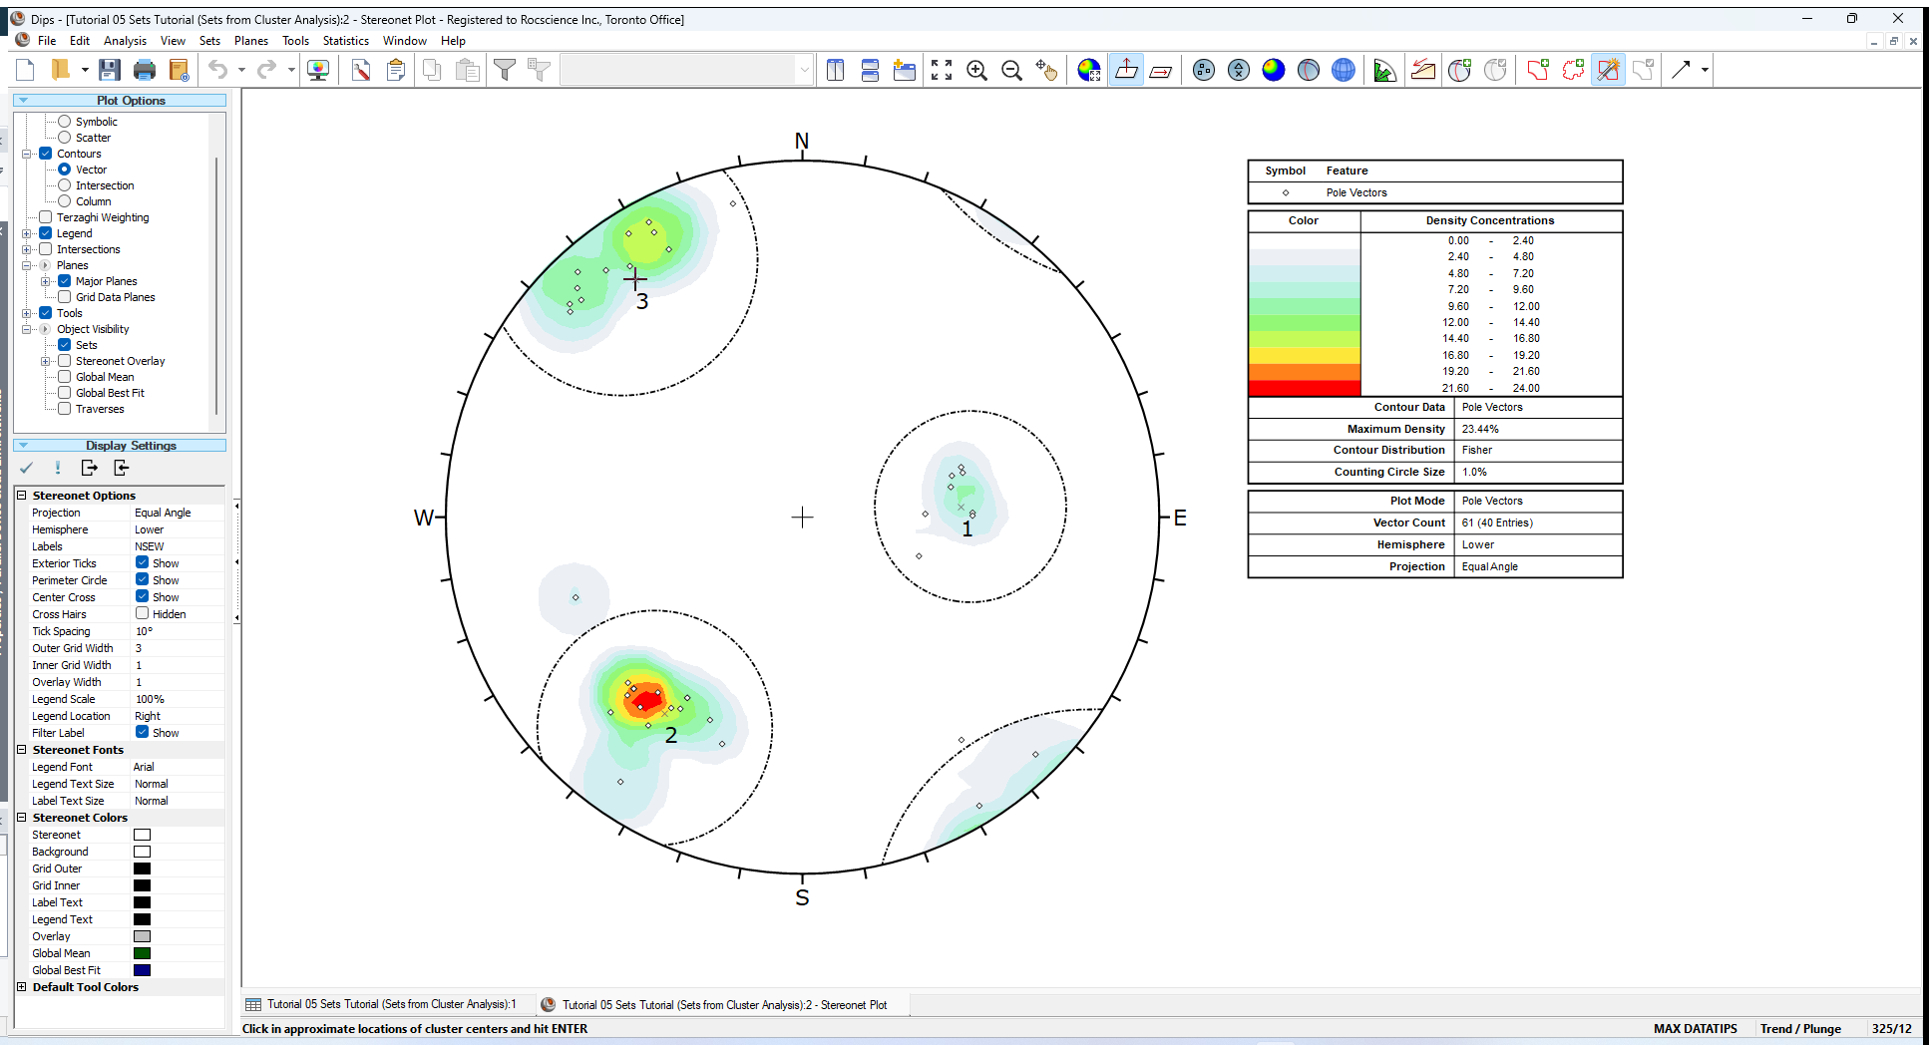The width and height of the screenshot is (1931, 1045).
Task: Open the Statistics menu
Action: pos(345,41)
